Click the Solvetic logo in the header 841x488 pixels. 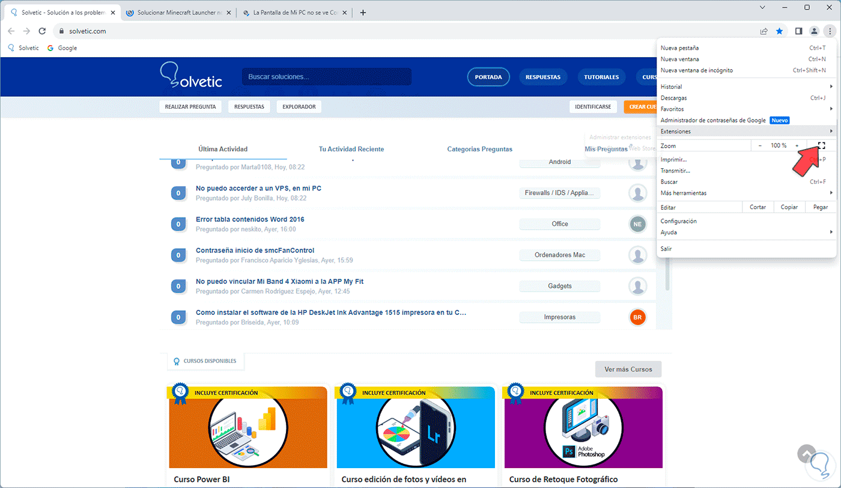(191, 76)
